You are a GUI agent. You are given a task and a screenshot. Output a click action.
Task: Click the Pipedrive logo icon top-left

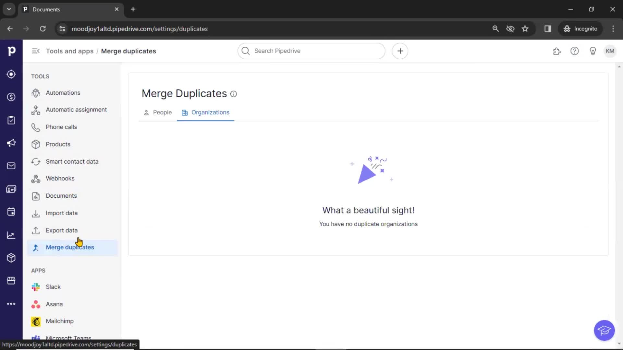[12, 51]
